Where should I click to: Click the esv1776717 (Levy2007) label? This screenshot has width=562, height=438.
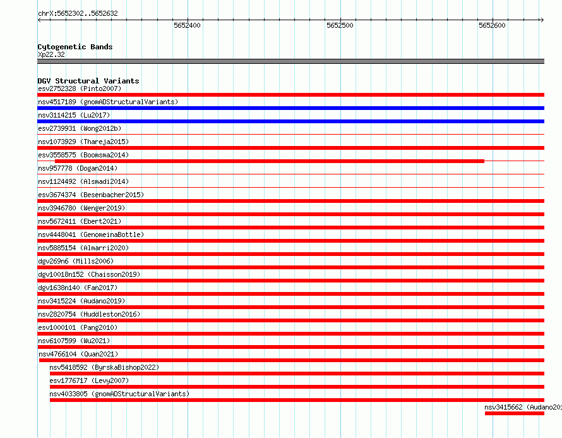tap(89, 380)
